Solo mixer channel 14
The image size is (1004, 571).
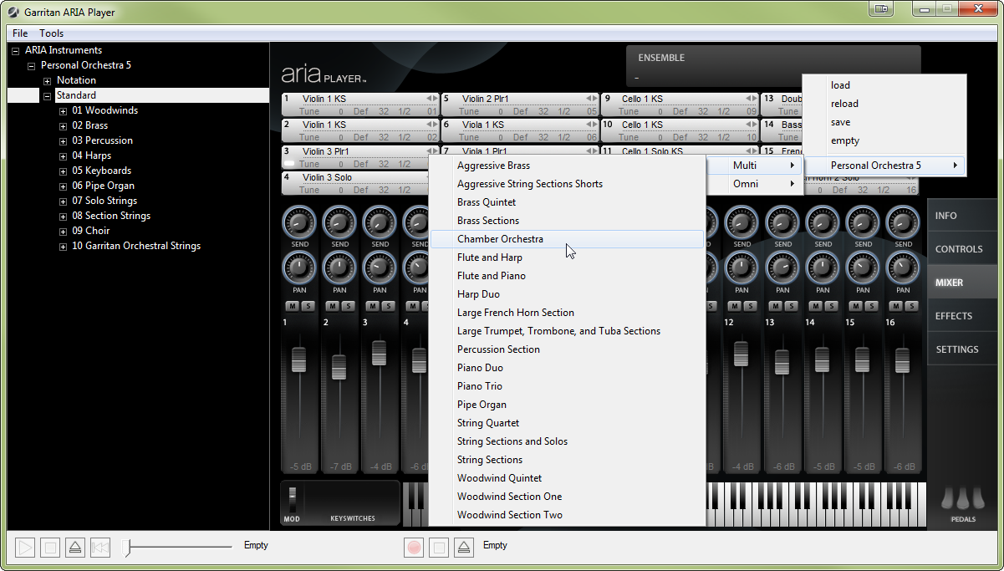831,306
